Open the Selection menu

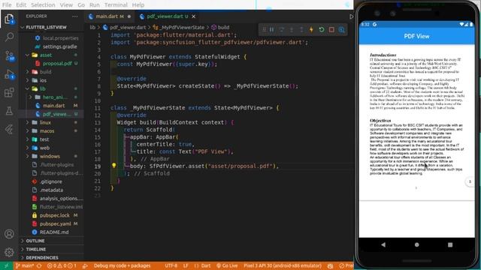43,5
